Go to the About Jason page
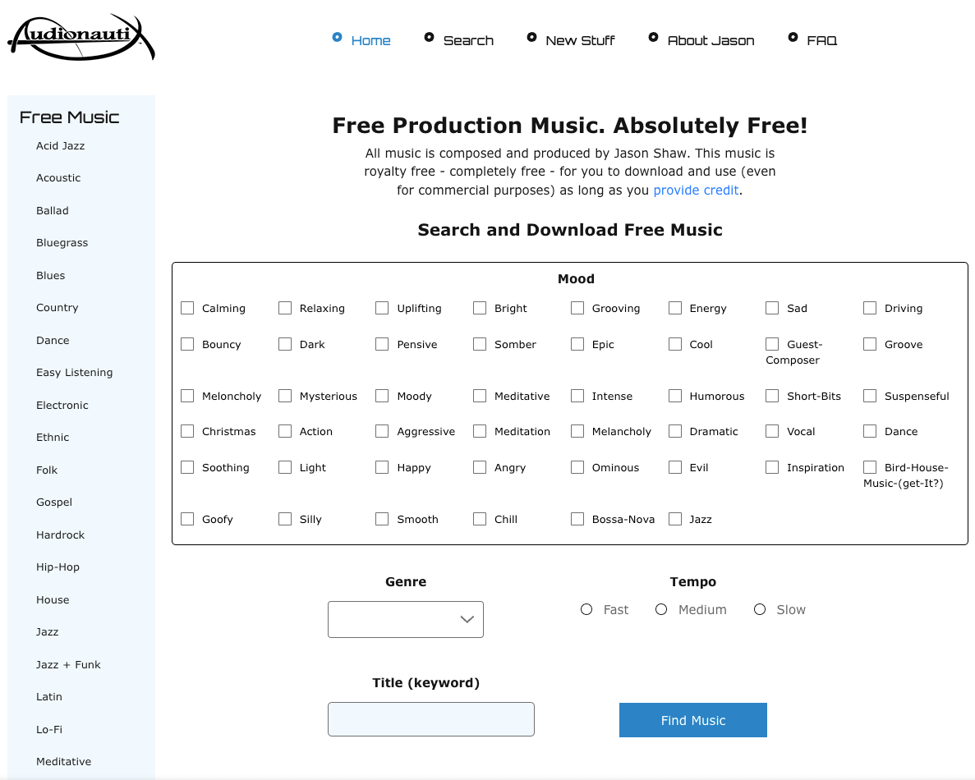Image resolution: width=975 pixels, height=780 pixels. [x=711, y=40]
